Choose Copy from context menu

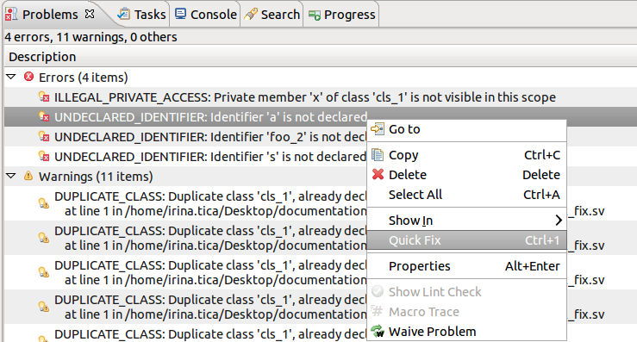[x=466, y=155]
